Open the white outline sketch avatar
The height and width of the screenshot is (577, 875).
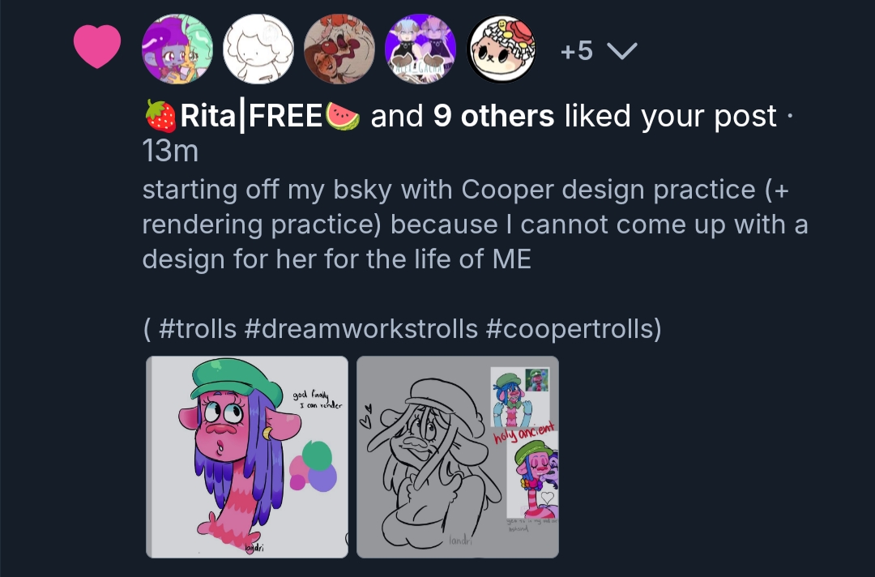click(258, 49)
